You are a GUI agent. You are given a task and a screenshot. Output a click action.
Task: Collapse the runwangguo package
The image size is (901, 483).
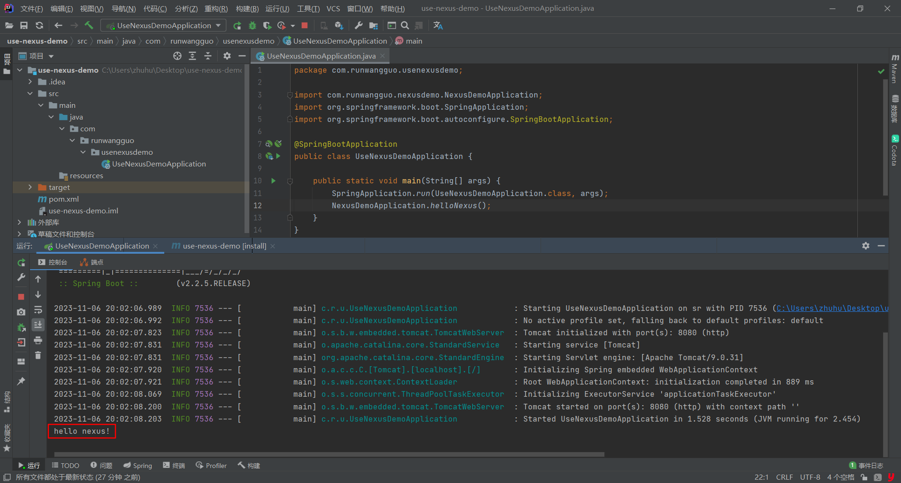72,140
